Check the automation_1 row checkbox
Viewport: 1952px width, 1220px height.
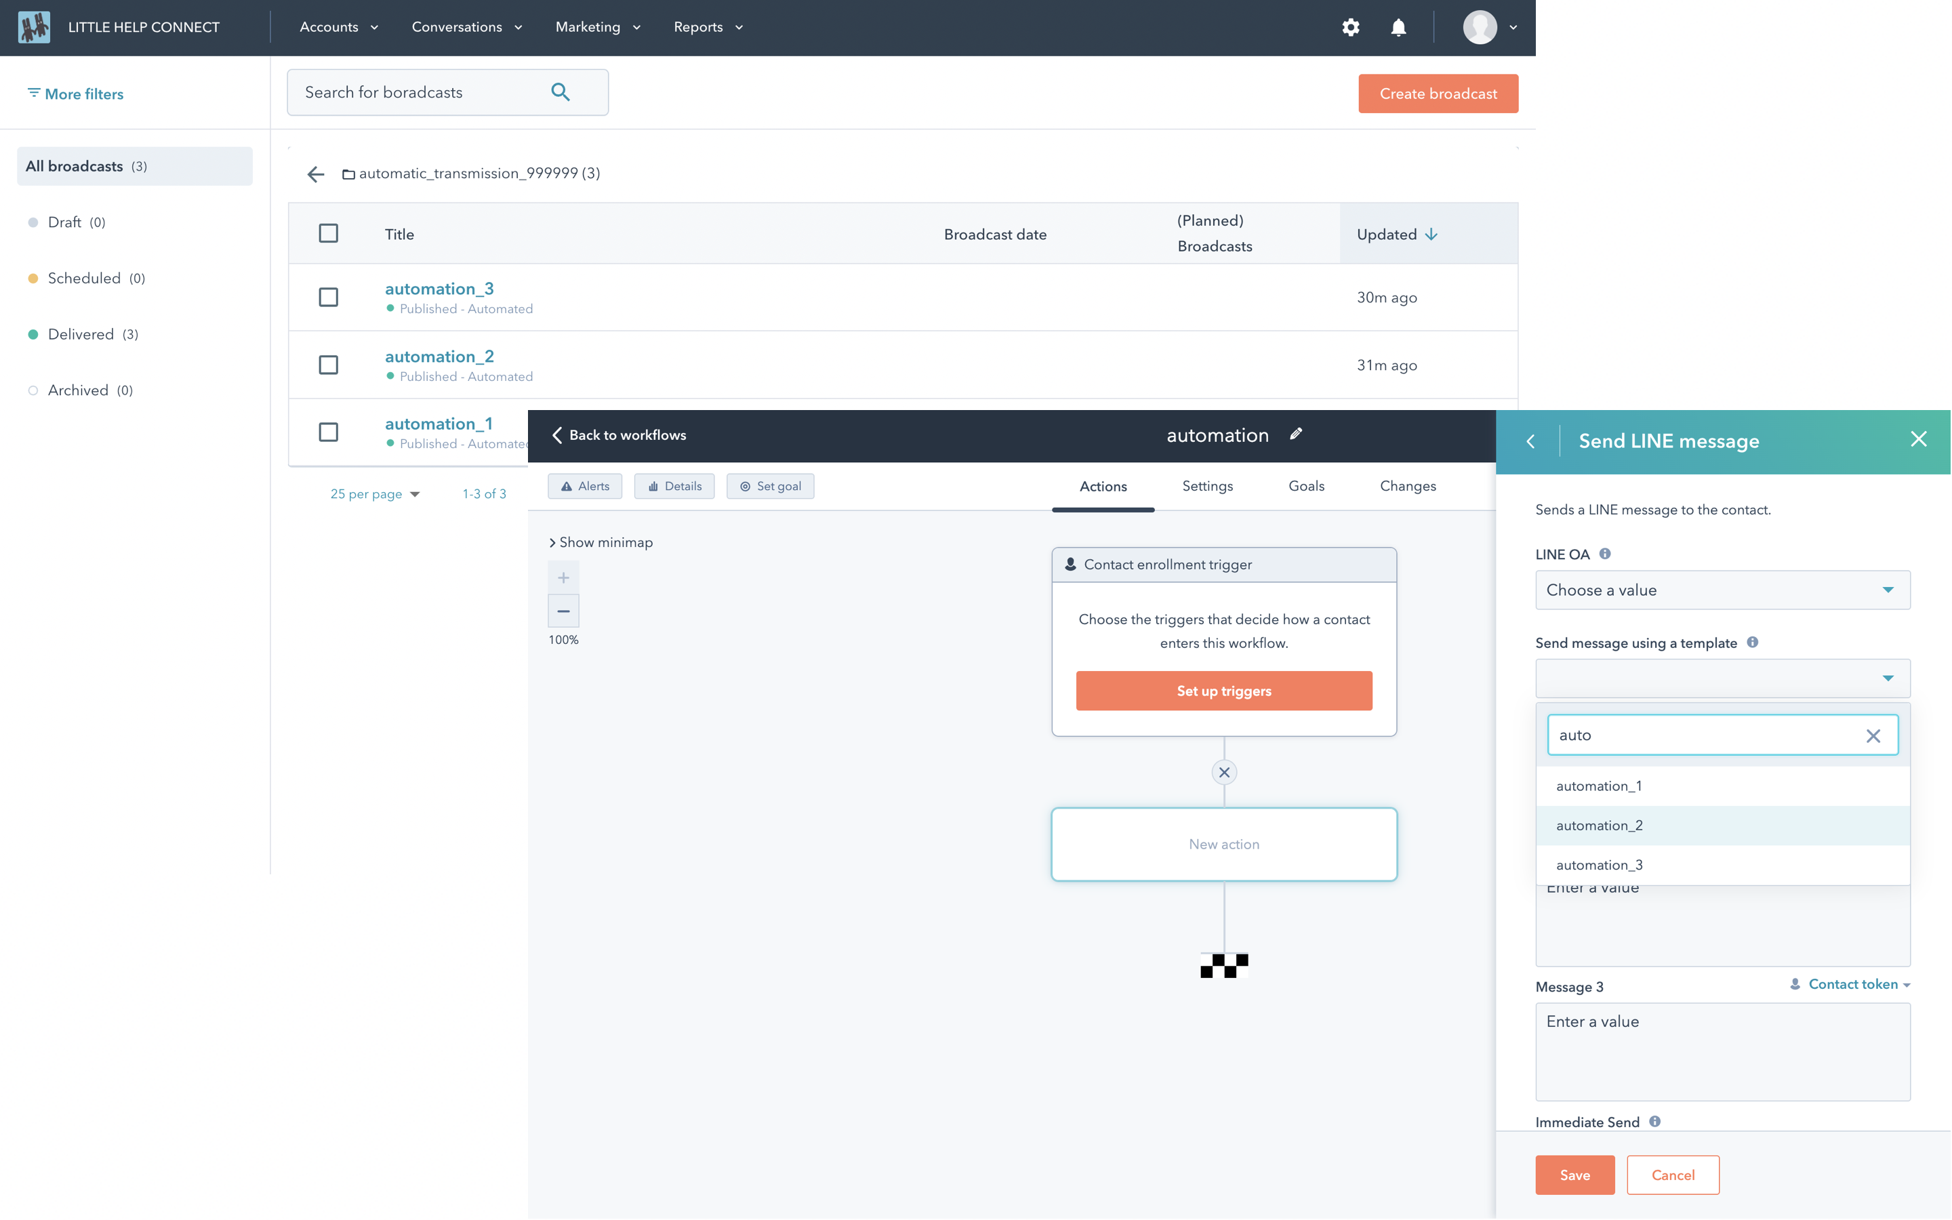coord(328,432)
